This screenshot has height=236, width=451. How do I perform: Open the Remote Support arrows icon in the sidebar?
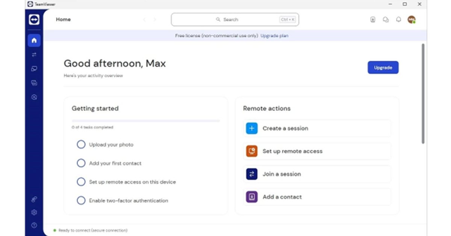34,54
